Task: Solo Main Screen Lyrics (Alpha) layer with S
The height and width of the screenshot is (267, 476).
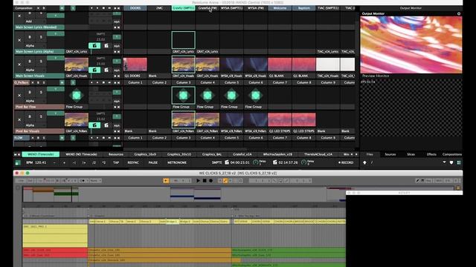Action: pos(41,37)
